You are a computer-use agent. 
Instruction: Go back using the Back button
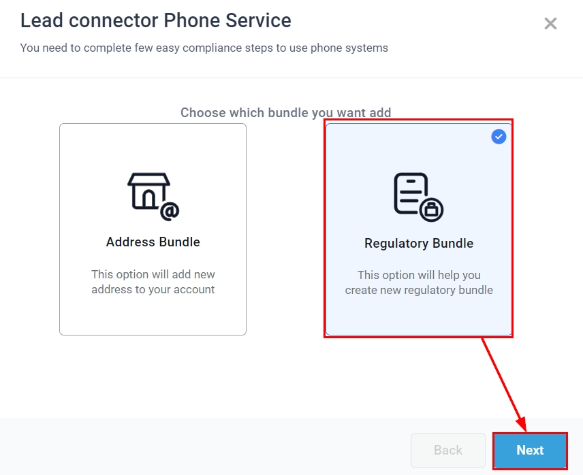click(448, 450)
